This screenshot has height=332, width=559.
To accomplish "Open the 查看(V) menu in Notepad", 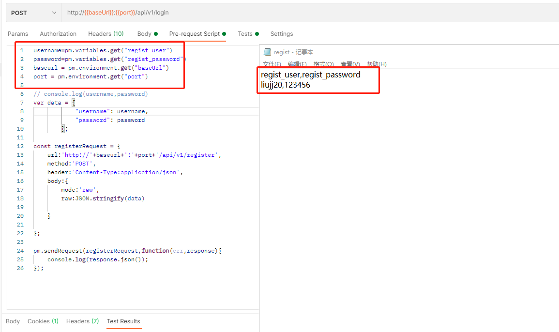I will pos(350,64).
